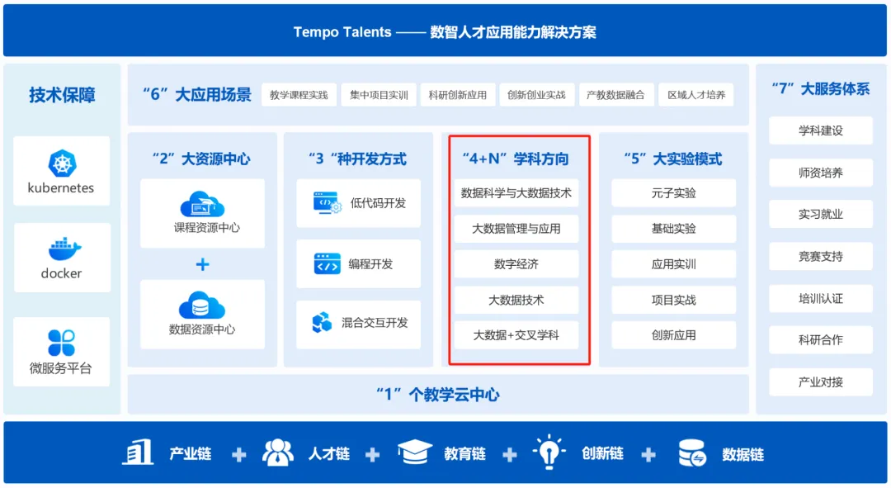891x488 pixels.
Task: Click the plus sign after 产业链
Action: [x=239, y=454]
